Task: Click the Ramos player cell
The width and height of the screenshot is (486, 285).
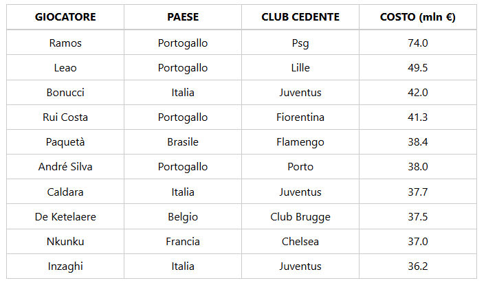Action: click(65, 43)
